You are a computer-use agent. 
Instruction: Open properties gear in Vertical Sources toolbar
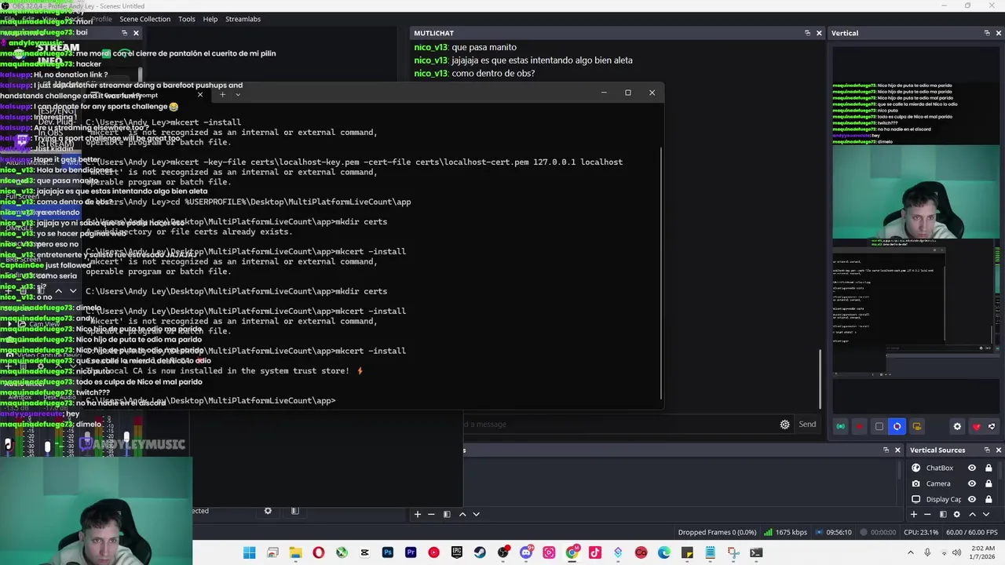pos(956,514)
